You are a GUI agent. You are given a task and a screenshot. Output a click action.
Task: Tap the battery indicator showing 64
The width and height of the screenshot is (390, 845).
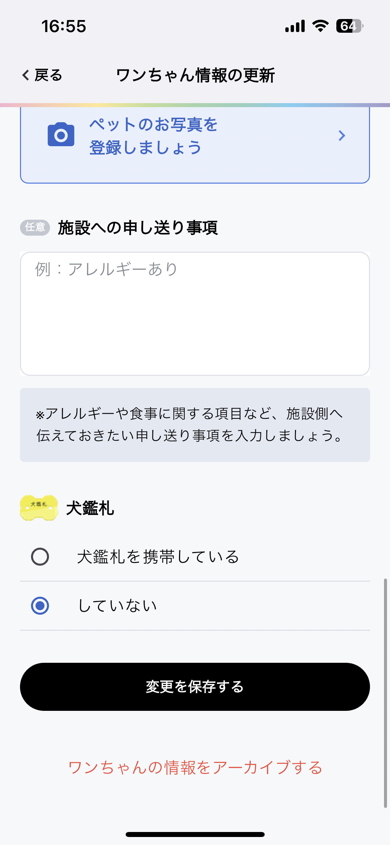(349, 26)
